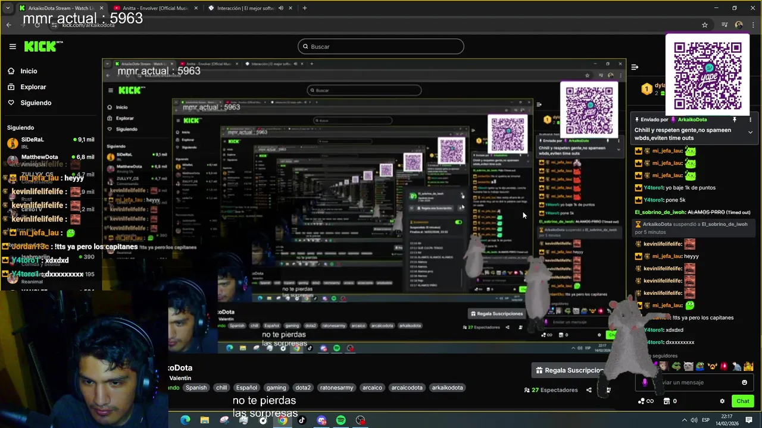The image size is (762, 428).
Task: Close the Anitta - Envolver tab
Action: click(196, 8)
